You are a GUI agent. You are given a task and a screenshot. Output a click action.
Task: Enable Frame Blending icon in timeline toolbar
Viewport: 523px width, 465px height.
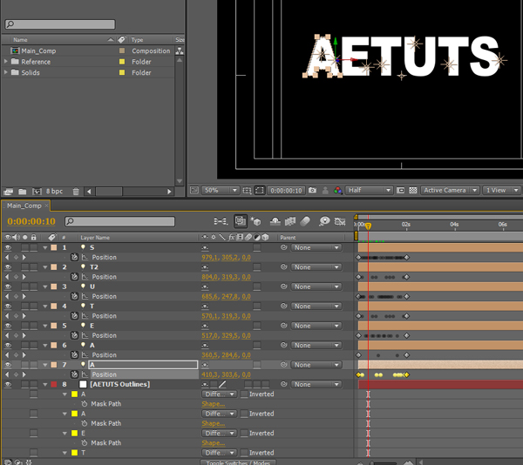click(290, 221)
